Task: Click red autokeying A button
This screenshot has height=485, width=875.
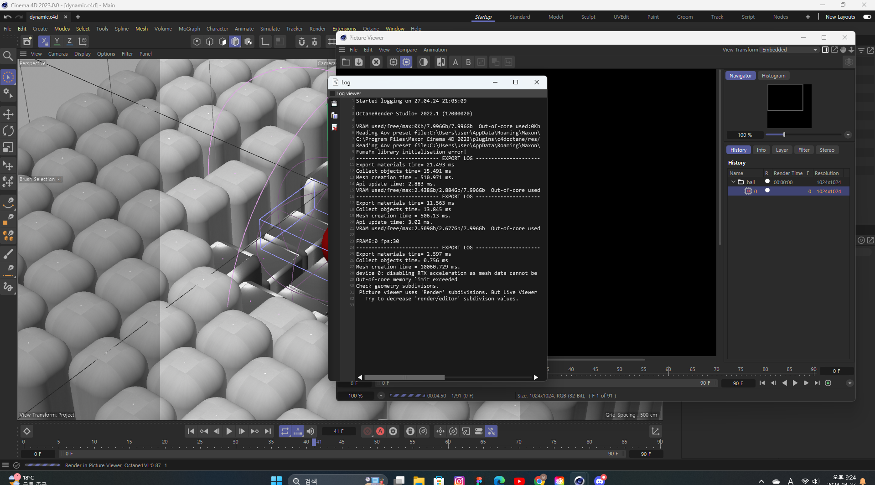Action: pyautogui.click(x=380, y=431)
